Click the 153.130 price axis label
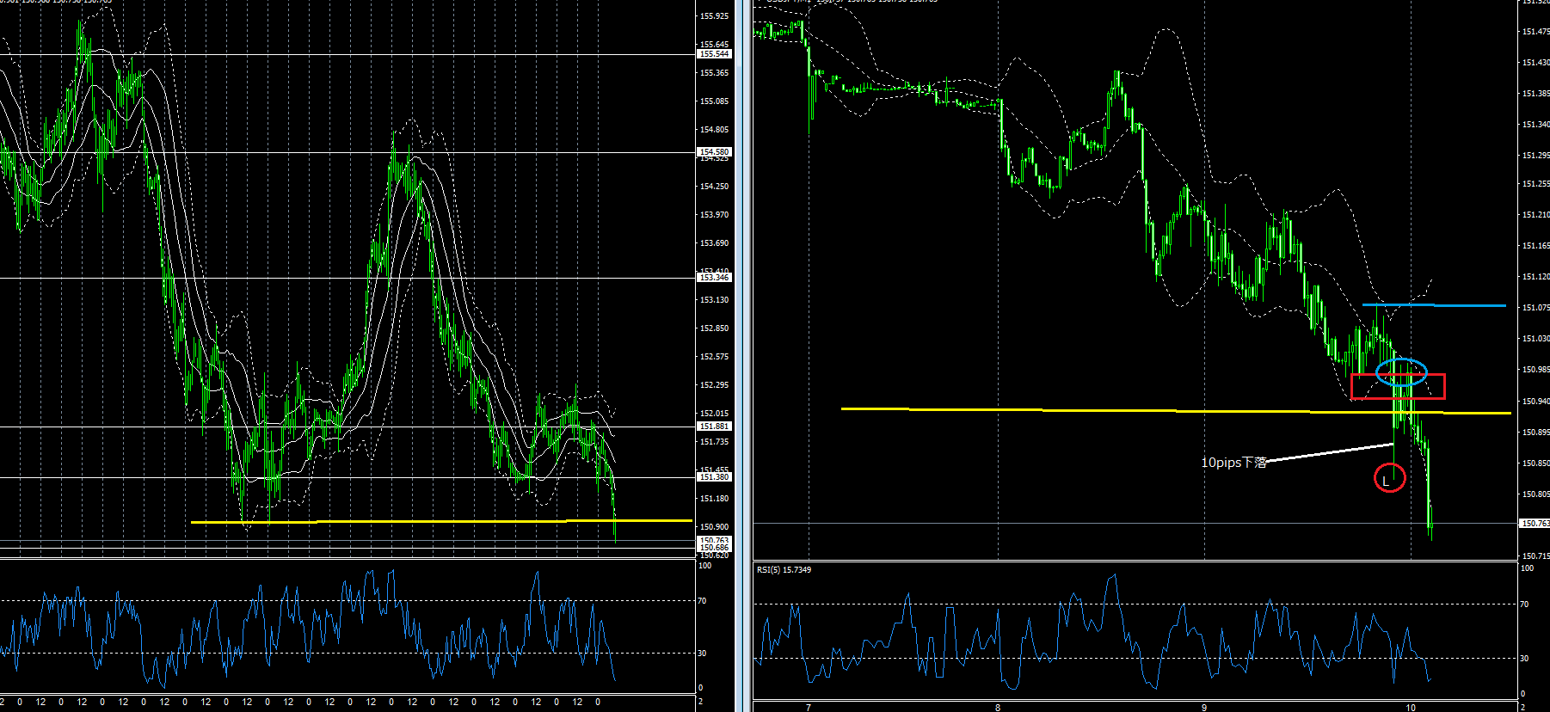Screen dimensions: 1550x712 pos(714,299)
